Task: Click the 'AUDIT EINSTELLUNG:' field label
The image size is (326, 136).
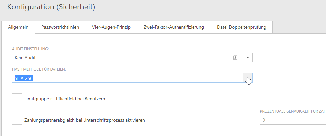Action: click(30, 49)
